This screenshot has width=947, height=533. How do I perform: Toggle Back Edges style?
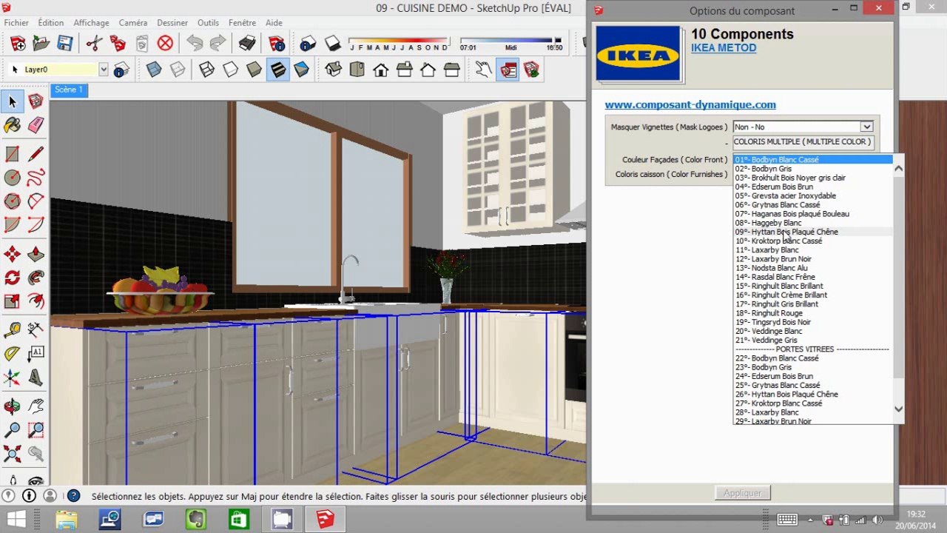click(178, 70)
